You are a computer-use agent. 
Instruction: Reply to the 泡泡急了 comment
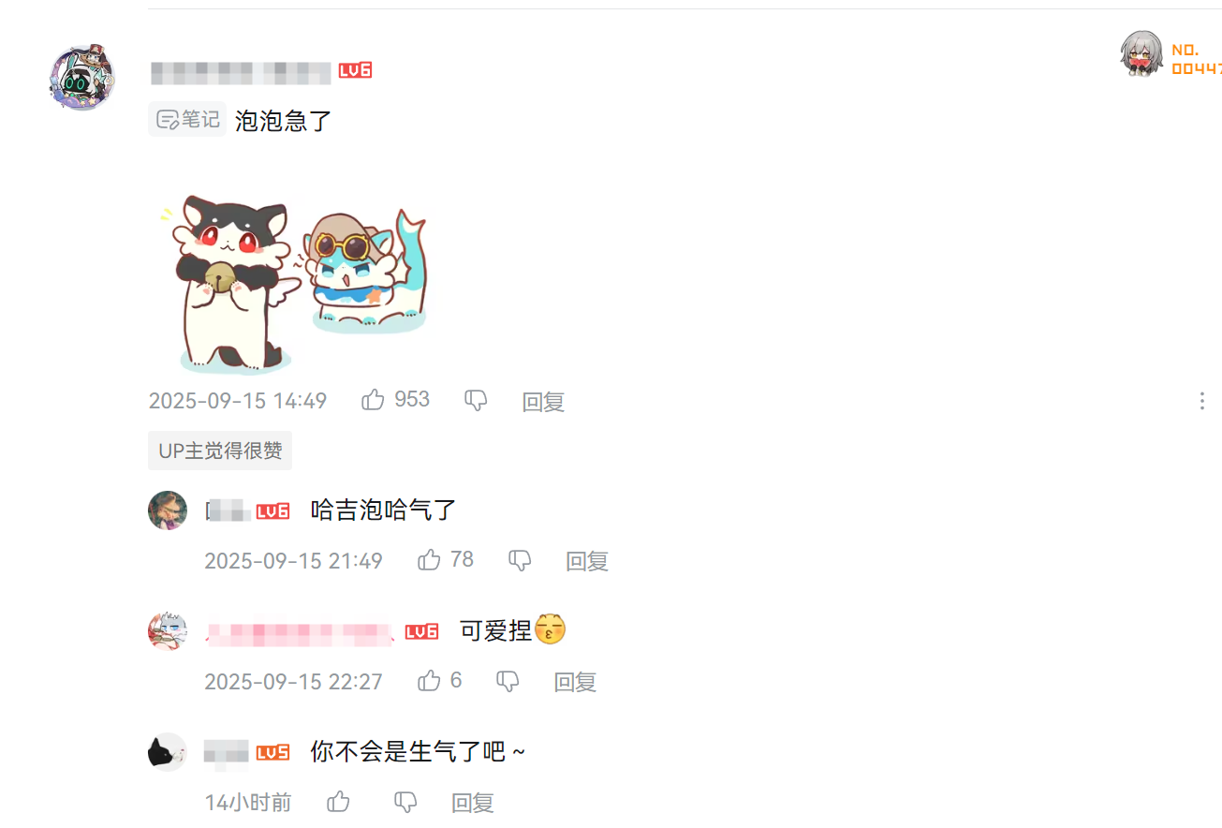(x=543, y=402)
